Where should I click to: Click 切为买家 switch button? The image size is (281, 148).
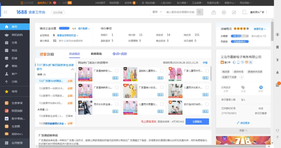pyautogui.click(x=58, y=12)
